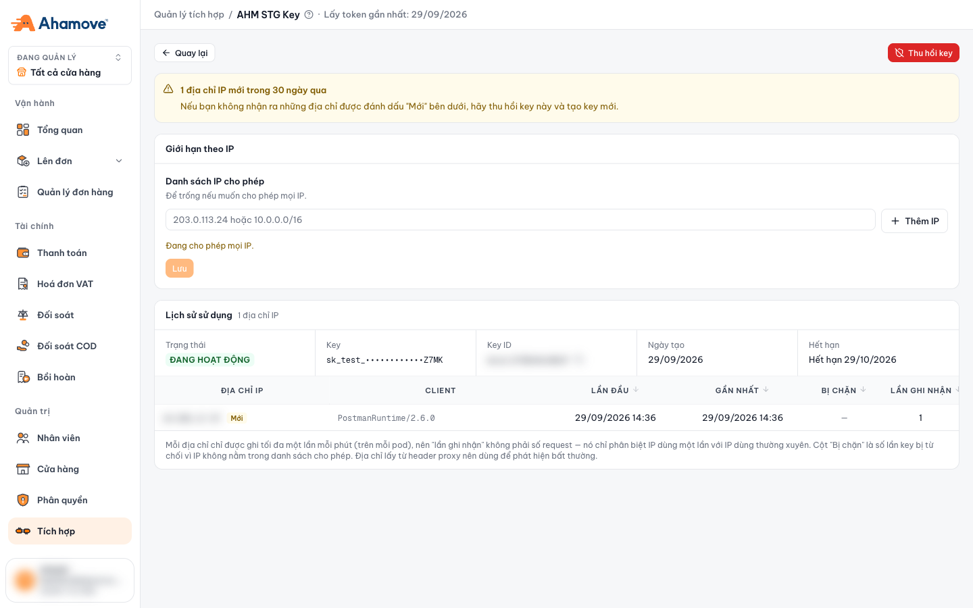Screen dimensions: 973x608
Task: Click the Lưu save button
Action: pos(180,268)
